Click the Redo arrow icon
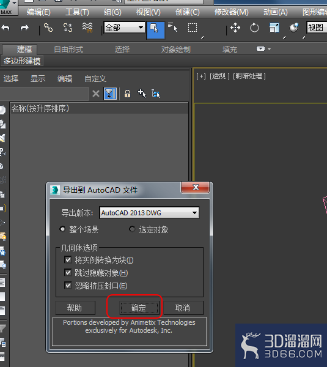The height and width of the screenshot is (367, 327). 24,28
